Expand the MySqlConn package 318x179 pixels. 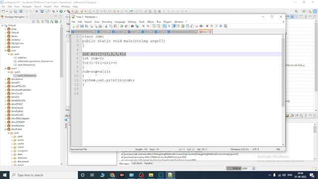[5, 43]
